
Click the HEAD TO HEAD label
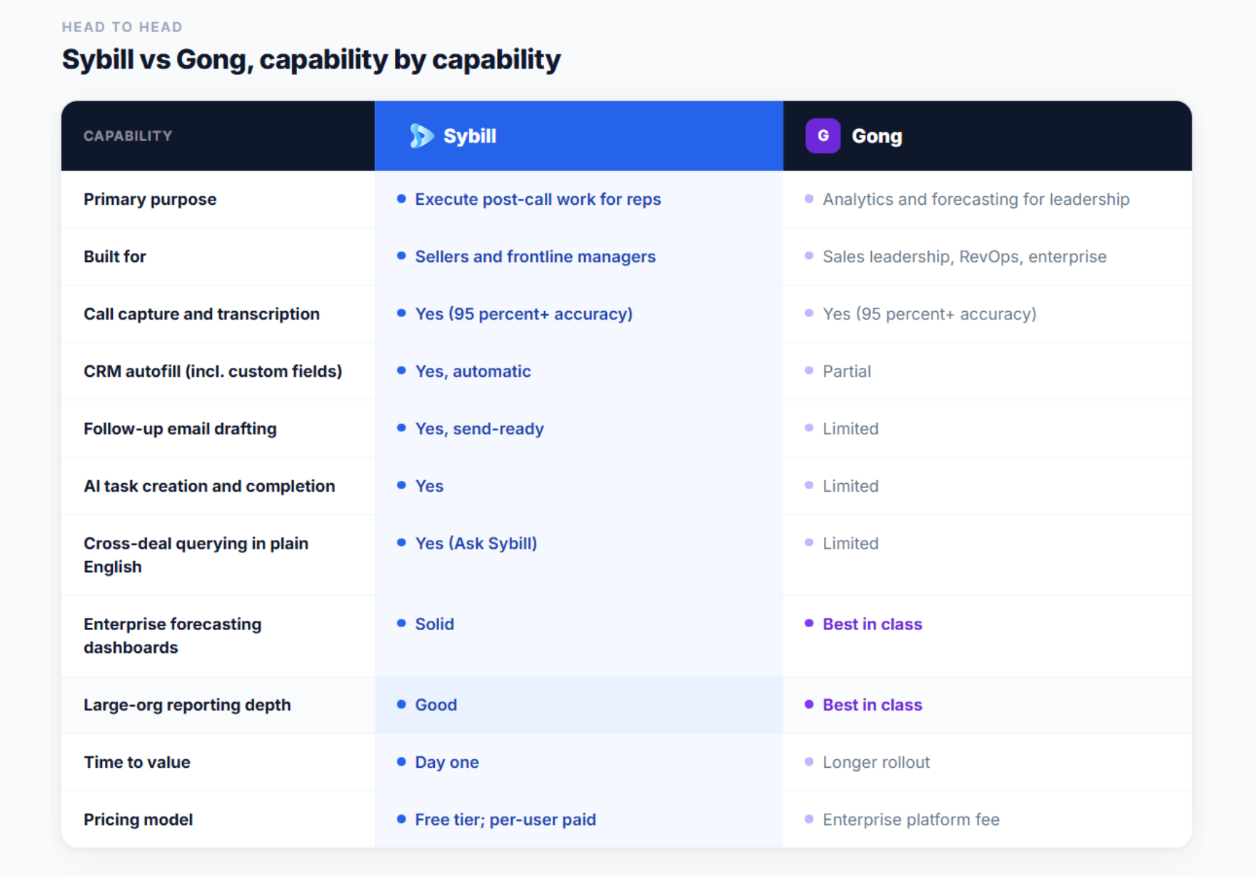(122, 27)
